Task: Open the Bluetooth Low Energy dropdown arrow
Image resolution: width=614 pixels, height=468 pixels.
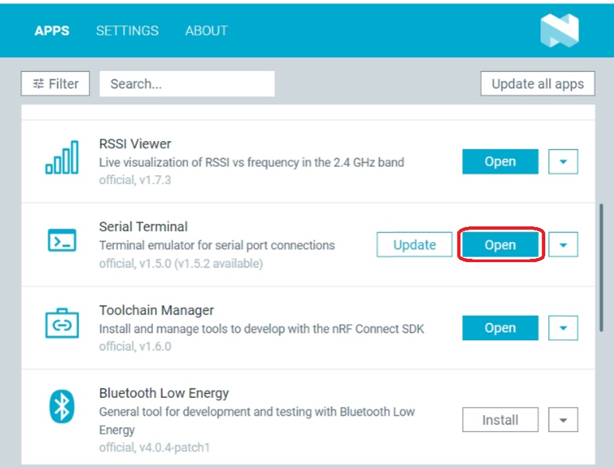Action: point(564,420)
